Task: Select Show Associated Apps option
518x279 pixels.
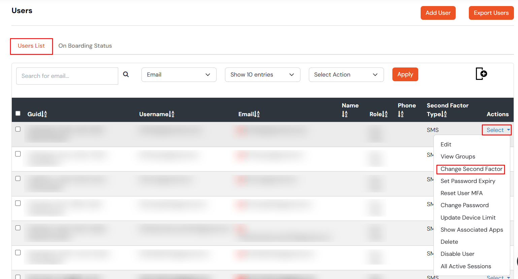Action: click(x=472, y=230)
